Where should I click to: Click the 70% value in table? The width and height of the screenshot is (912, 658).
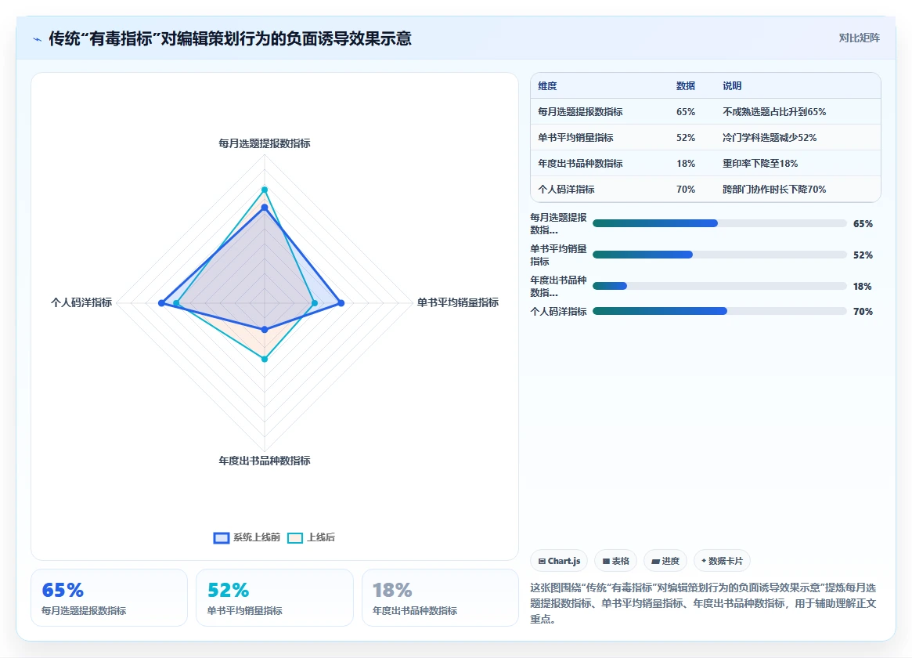(686, 190)
